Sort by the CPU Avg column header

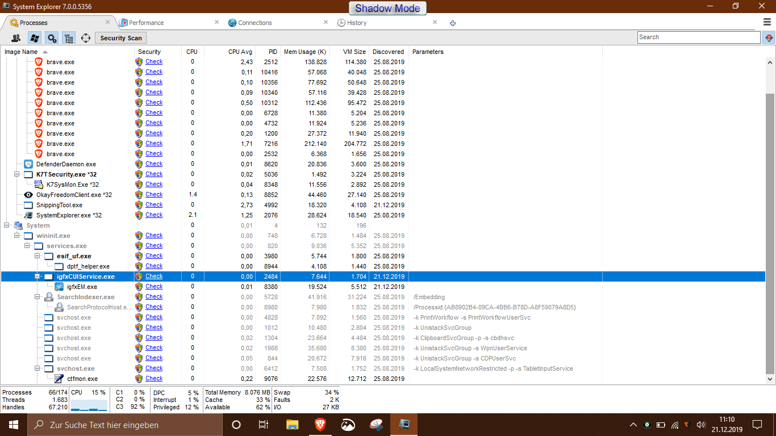(230, 52)
